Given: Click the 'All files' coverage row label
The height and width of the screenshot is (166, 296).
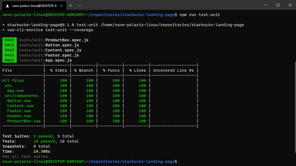Looking at the screenshot, I should pos(13,80).
